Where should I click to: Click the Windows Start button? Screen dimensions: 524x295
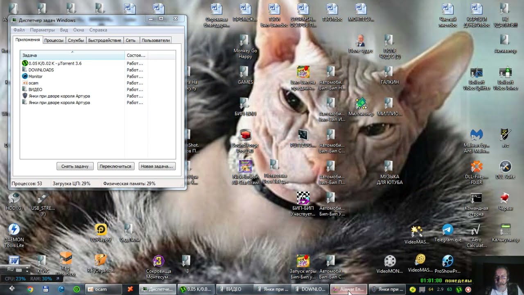pyautogui.click(x=12, y=289)
